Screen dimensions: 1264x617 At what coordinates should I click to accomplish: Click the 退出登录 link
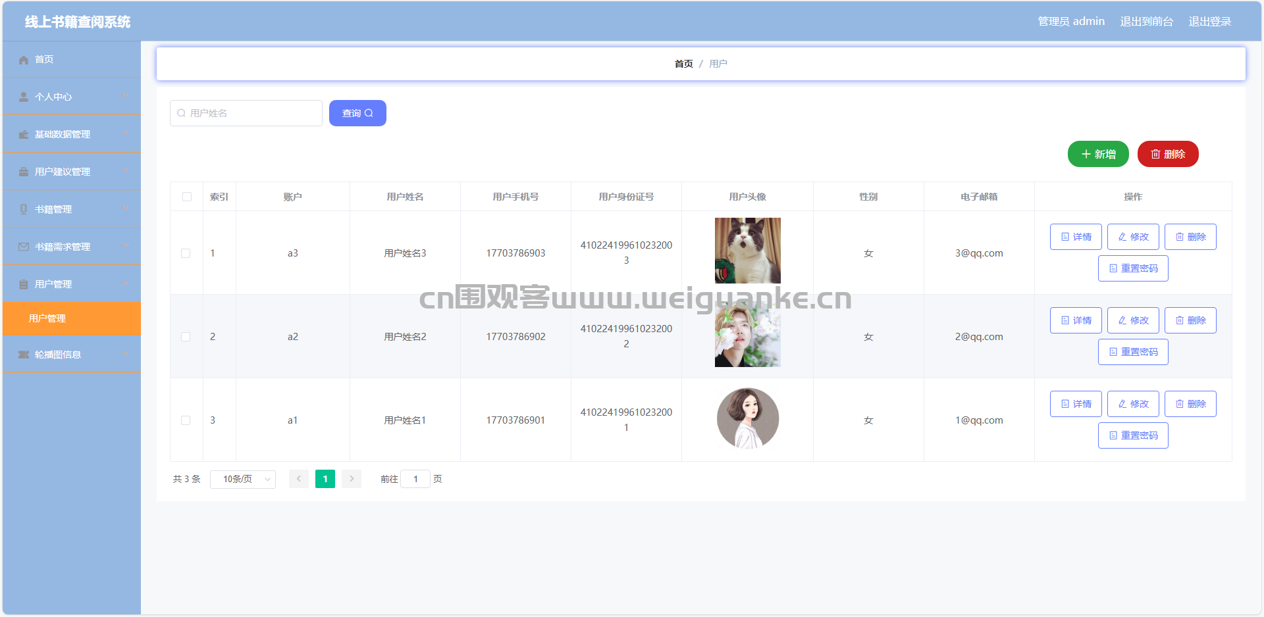pyautogui.click(x=1210, y=22)
